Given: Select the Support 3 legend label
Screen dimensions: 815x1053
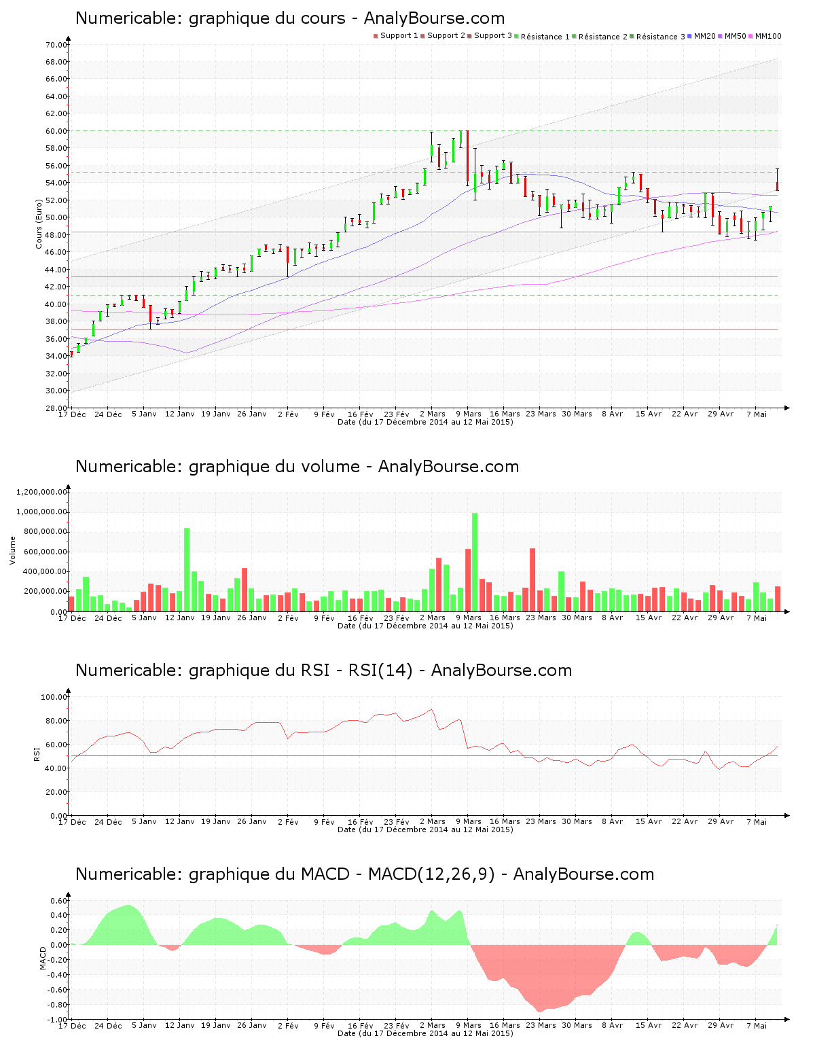Looking at the screenshot, I should coord(493,36).
